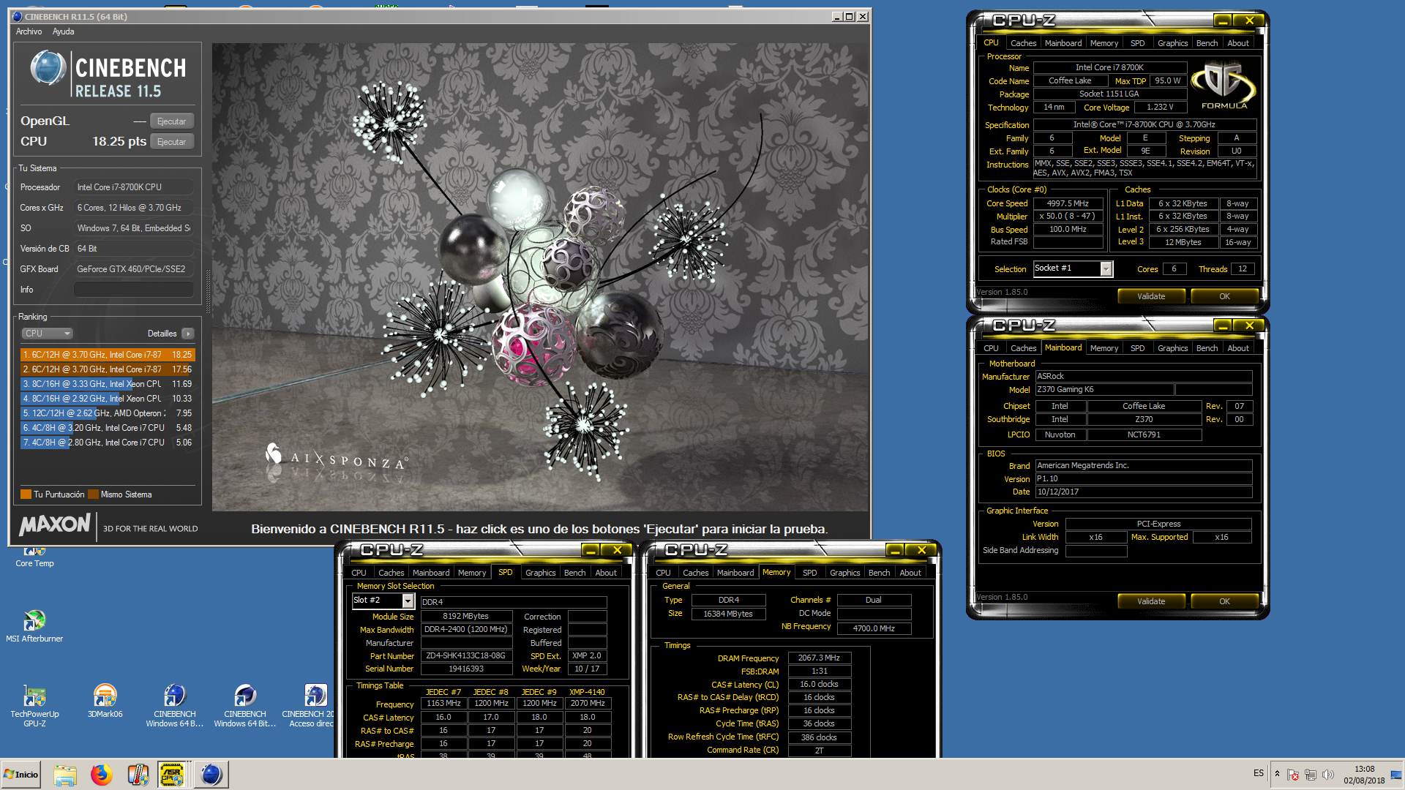
Task: Click the Mismo Sistema brown legend swatch
Action: pyautogui.click(x=93, y=494)
